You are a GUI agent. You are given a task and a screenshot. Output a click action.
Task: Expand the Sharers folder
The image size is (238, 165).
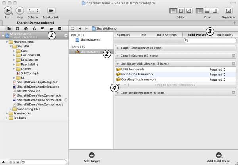point(14,69)
